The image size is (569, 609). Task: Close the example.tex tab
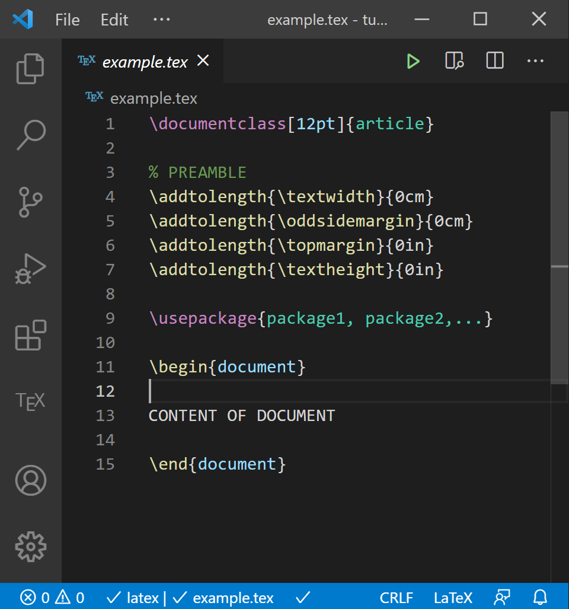point(203,60)
